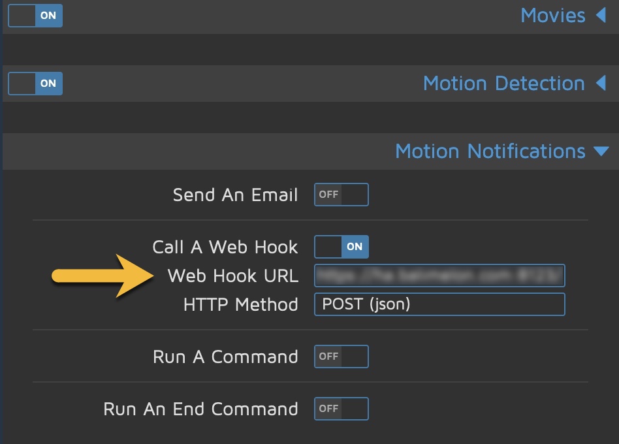Click the Run A Command label

point(225,357)
